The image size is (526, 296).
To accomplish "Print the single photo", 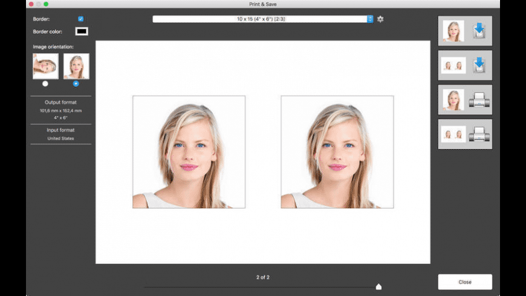I will (465, 100).
